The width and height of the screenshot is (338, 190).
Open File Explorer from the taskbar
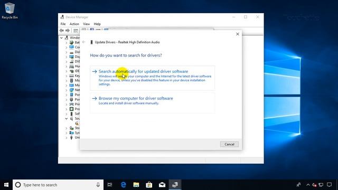tap(136, 185)
